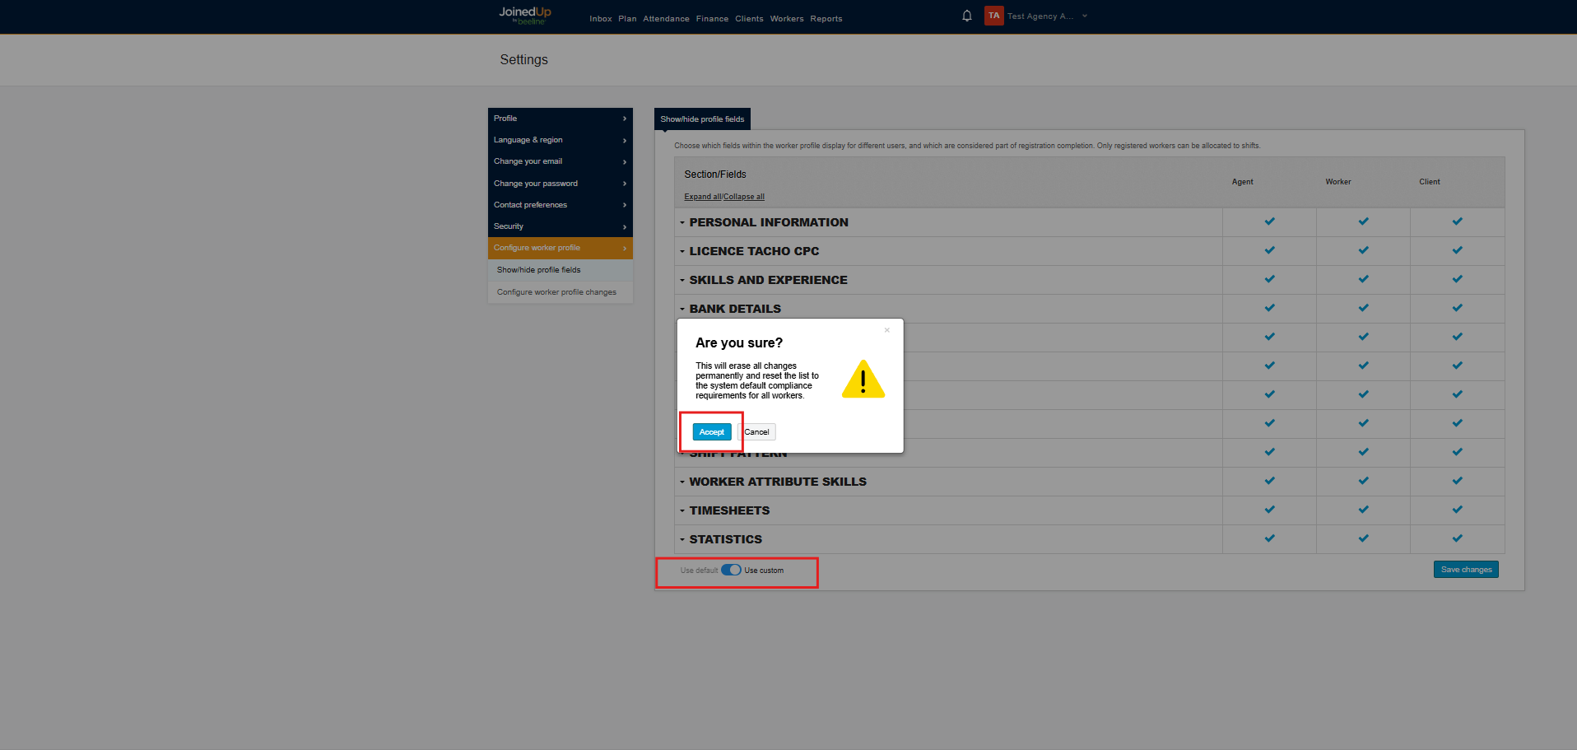Expand the Bank Details section
The height and width of the screenshot is (750, 1577).
682,309
